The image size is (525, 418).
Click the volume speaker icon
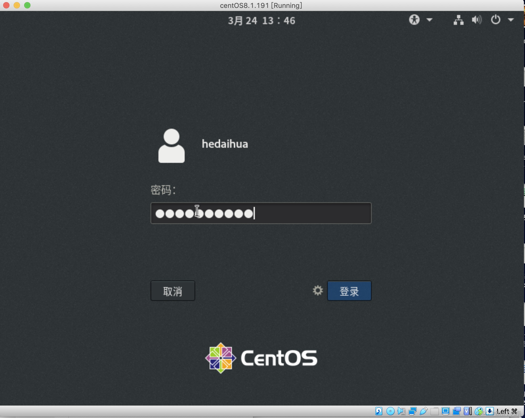pos(477,20)
